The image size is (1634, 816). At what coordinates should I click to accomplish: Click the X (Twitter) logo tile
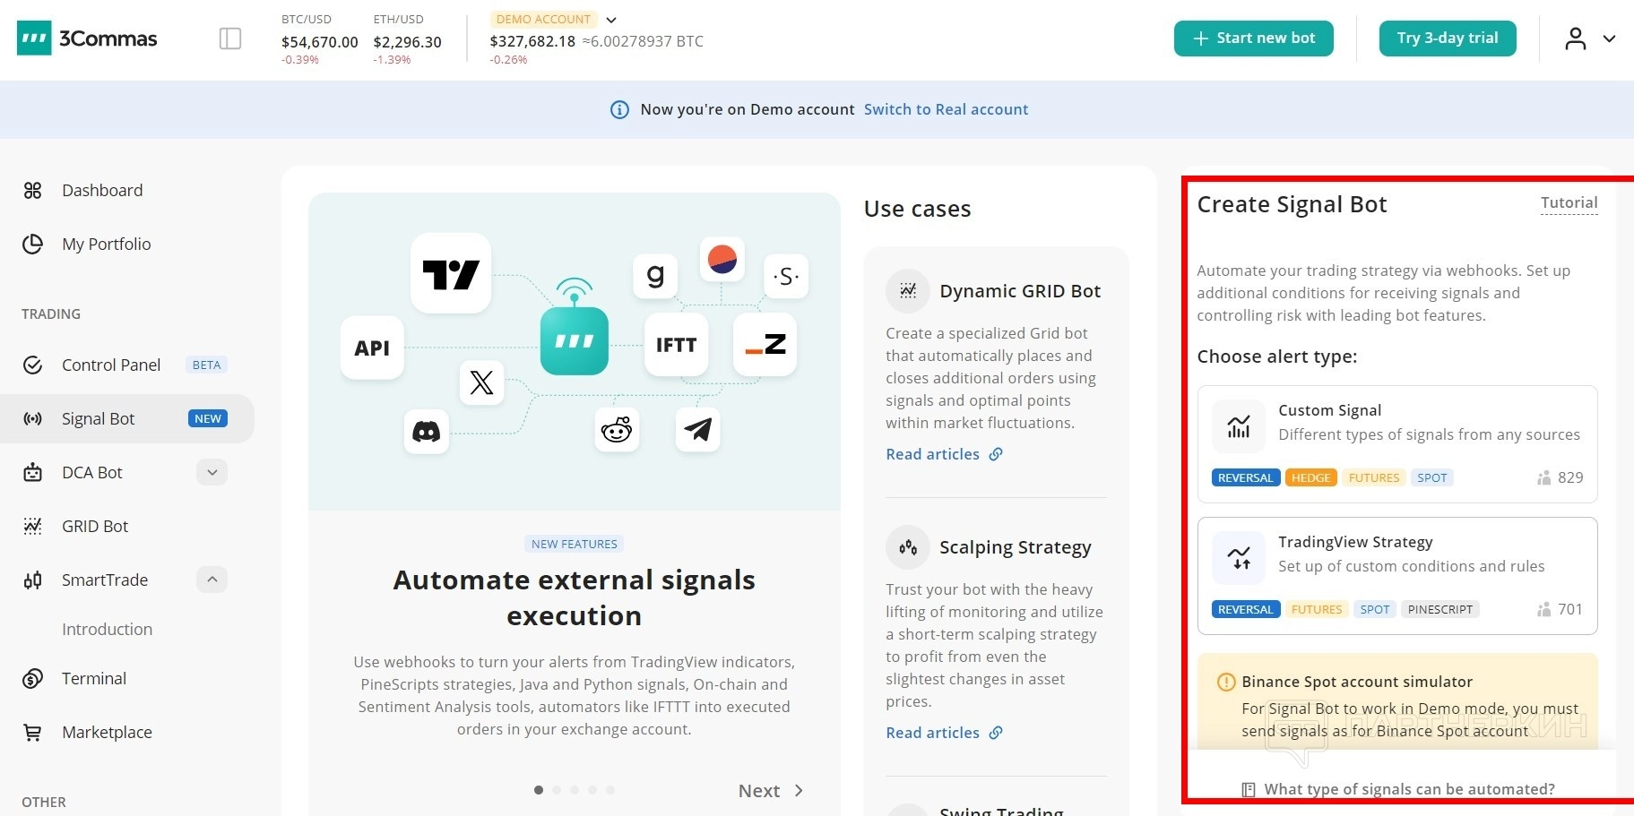click(481, 382)
